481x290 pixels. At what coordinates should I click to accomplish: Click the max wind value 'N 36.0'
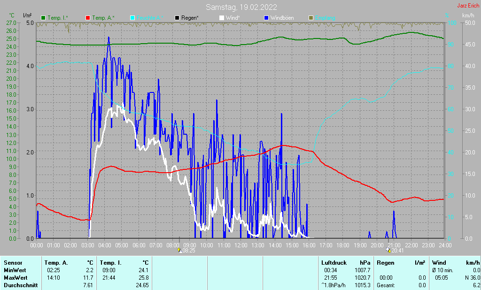pos(473,278)
